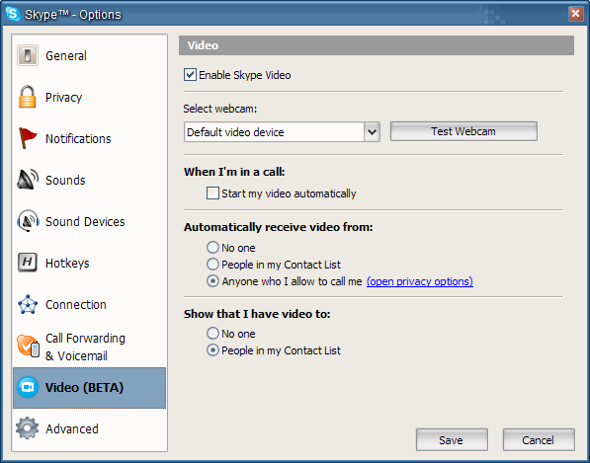
Task: Click the General light-switch icon
Action: click(x=28, y=55)
